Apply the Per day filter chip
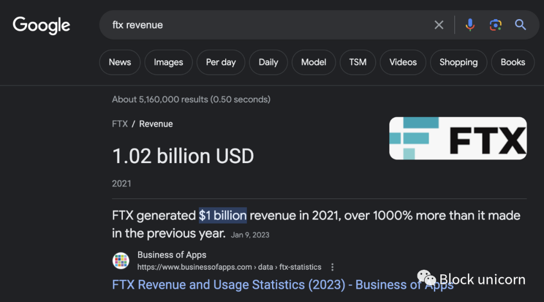 221,62
